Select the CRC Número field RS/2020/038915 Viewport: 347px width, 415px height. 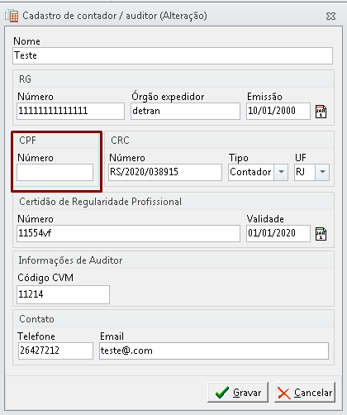[x=165, y=173]
